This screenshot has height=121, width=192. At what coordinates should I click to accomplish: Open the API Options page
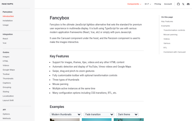[x=6, y=114]
